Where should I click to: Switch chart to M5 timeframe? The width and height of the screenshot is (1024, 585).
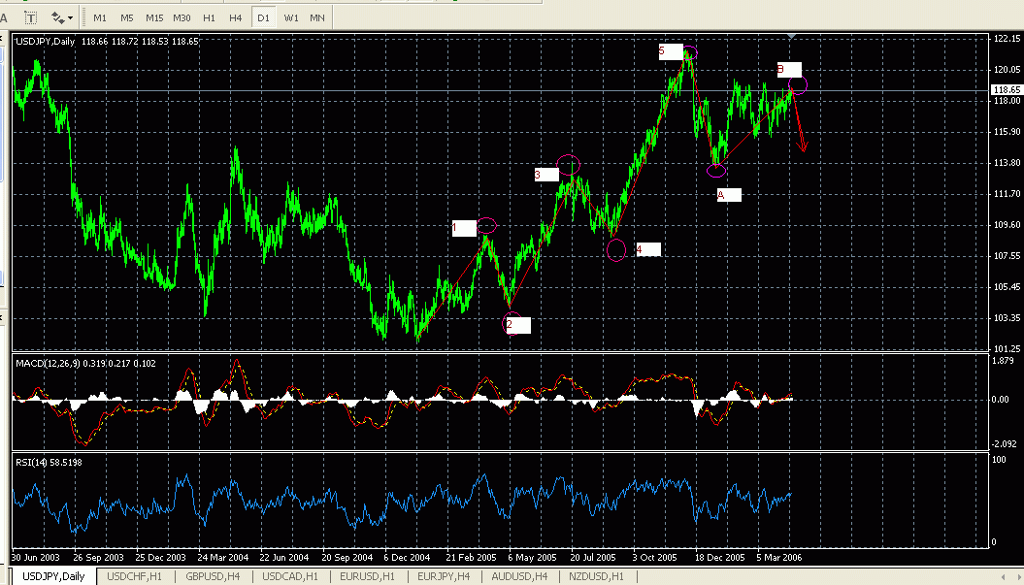(126, 17)
